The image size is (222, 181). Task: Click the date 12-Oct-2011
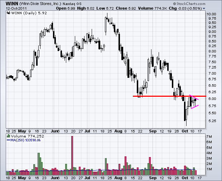16,8
